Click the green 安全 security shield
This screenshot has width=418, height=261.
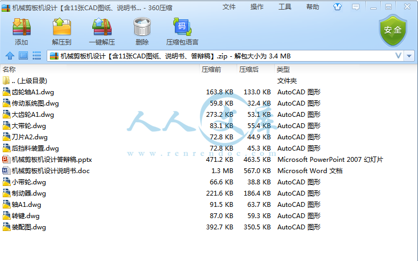(x=393, y=31)
